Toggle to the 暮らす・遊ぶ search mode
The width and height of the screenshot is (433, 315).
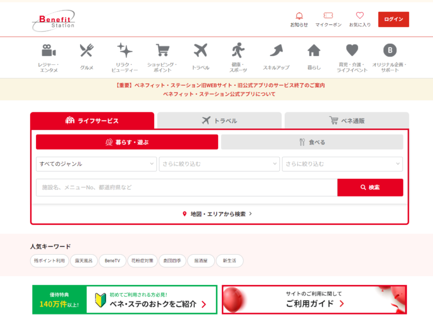click(x=127, y=142)
